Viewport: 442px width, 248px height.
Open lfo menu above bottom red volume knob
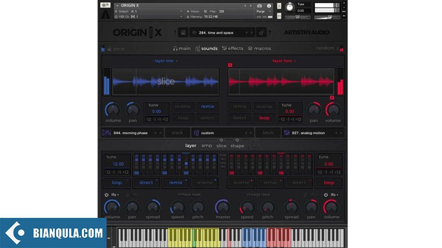(x=335, y=195)
